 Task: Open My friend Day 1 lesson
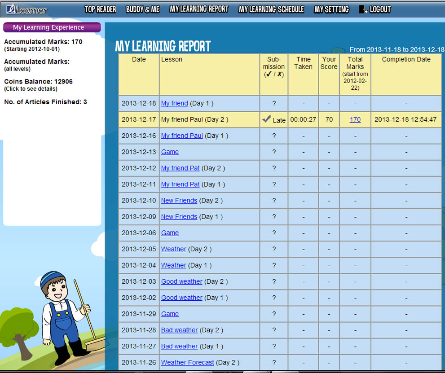(x=174, y=103)
